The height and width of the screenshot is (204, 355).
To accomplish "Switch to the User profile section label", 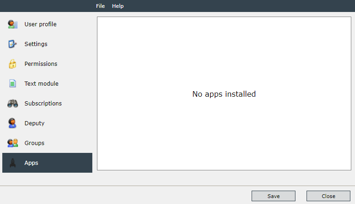I will coord(41,24).
